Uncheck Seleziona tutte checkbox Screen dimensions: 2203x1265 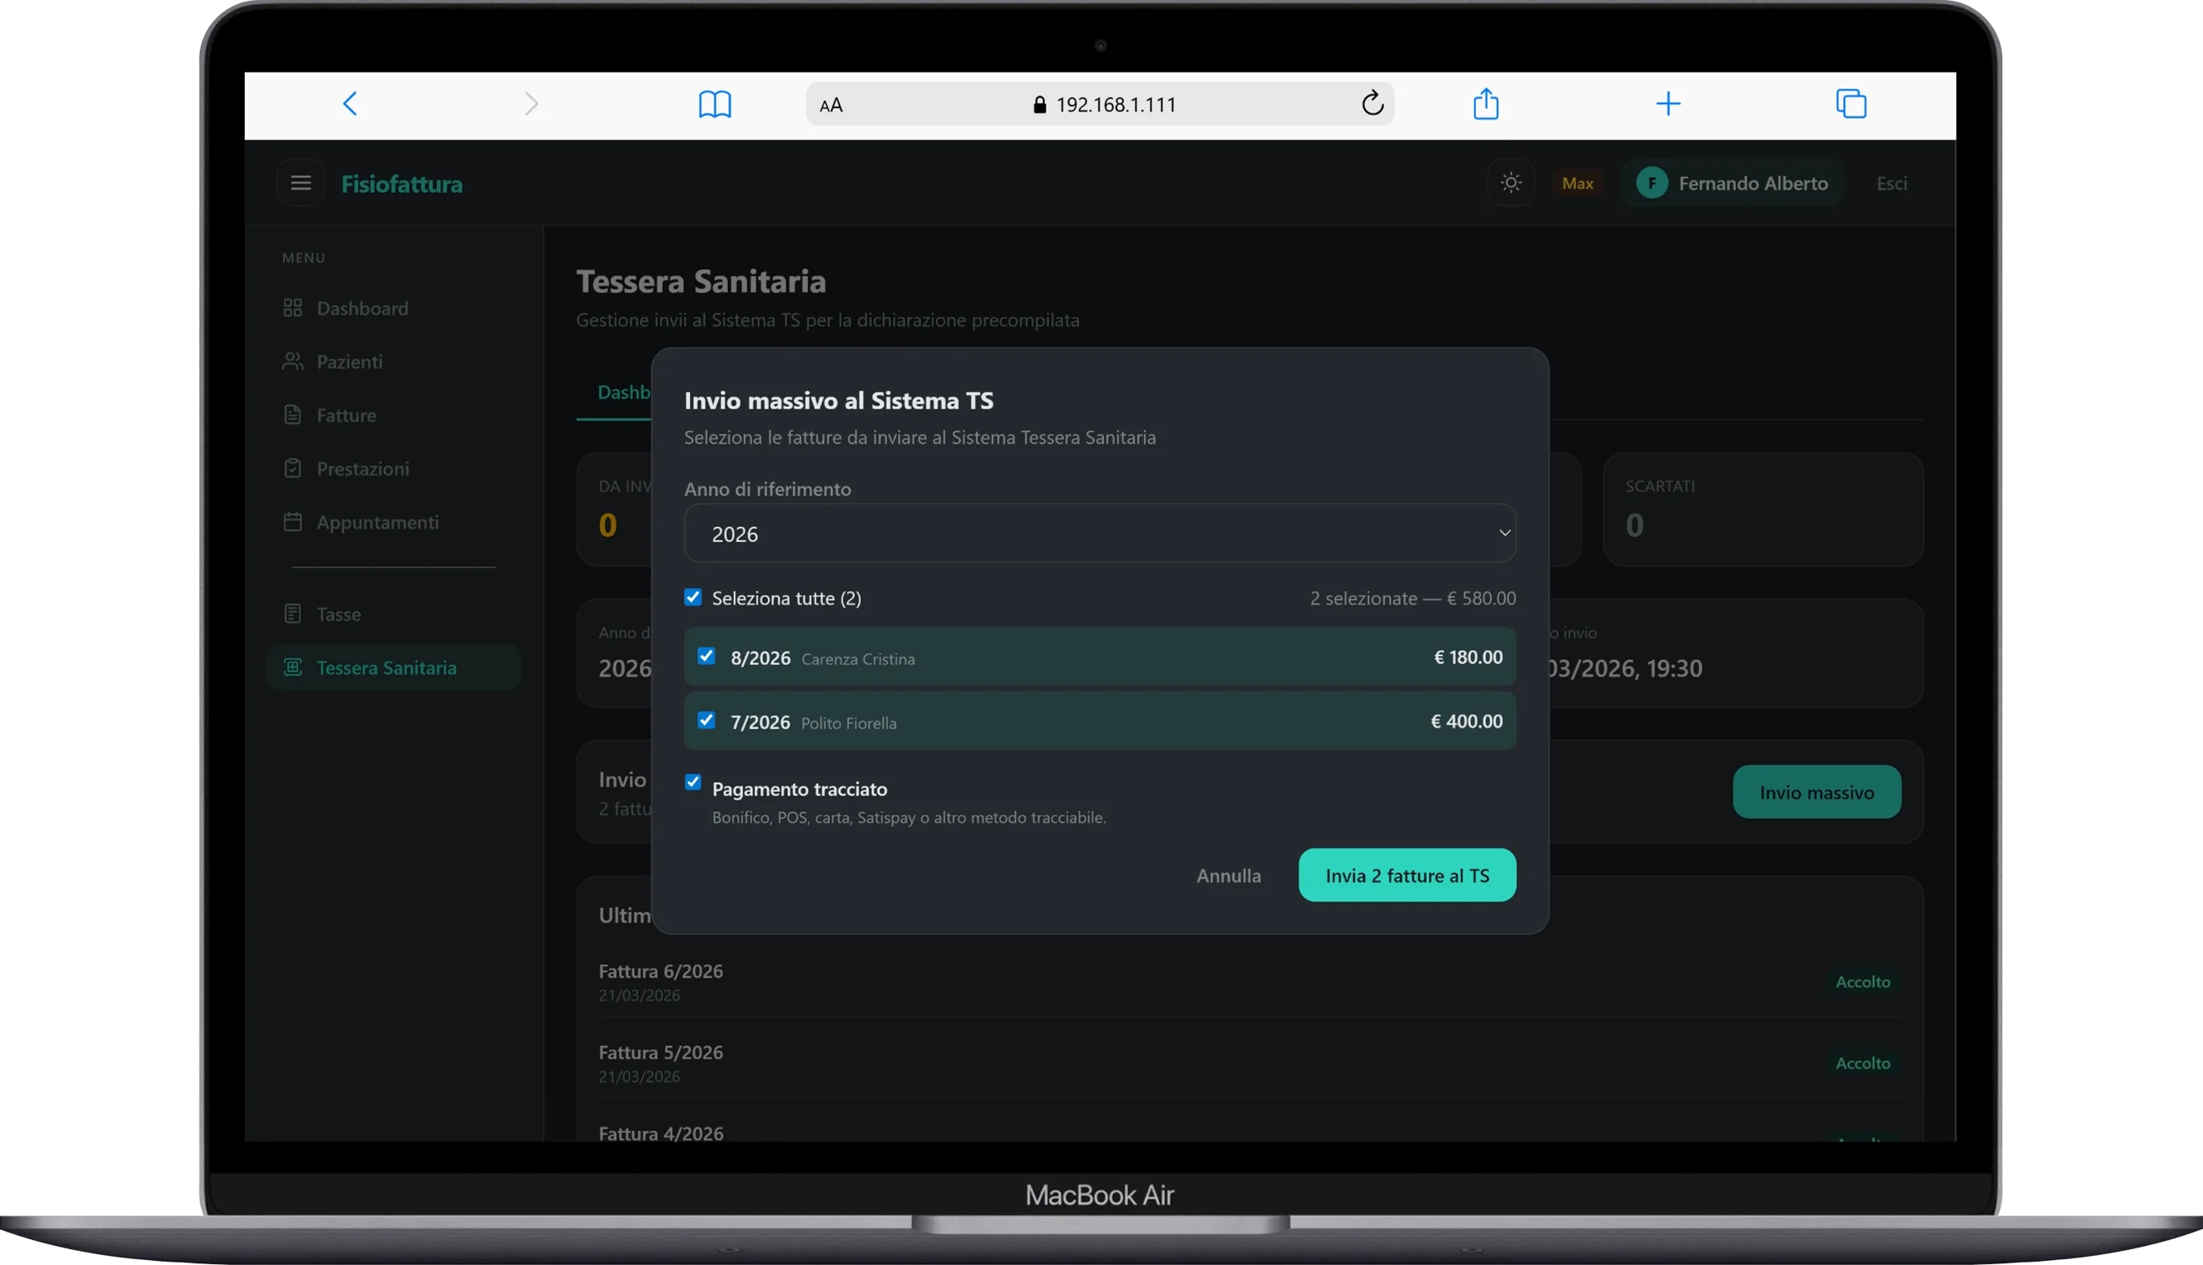point(693,597)
